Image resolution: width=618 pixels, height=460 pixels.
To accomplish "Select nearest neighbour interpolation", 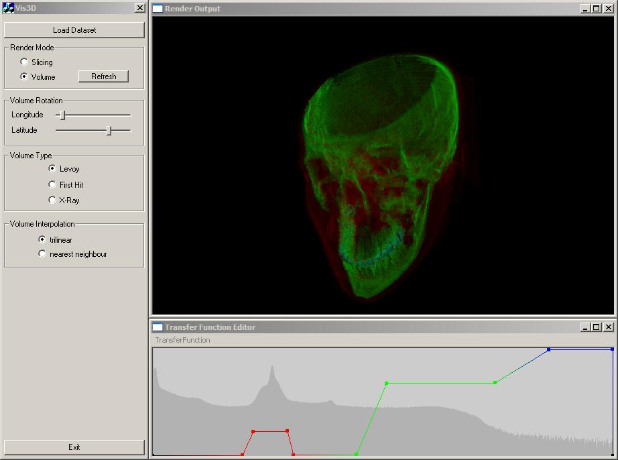I will tap(42, 254).
